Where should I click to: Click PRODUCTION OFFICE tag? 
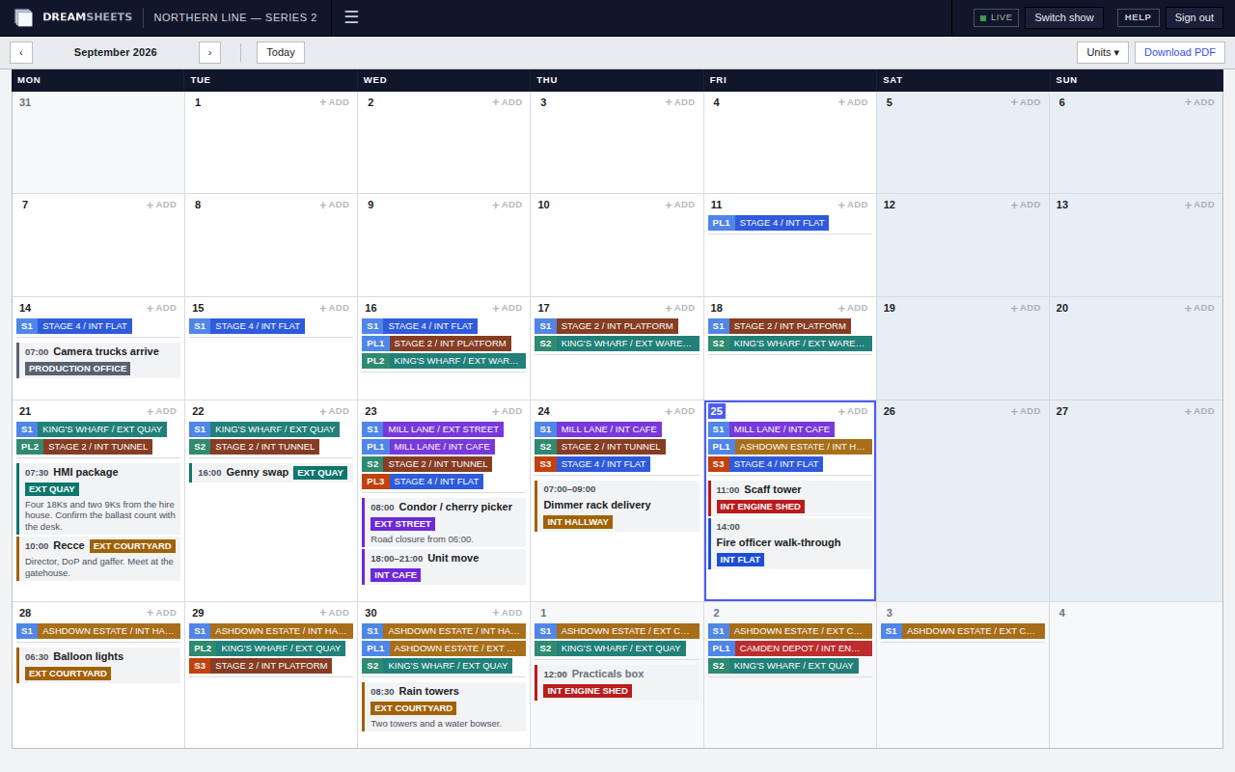click(x=77, y=369)
